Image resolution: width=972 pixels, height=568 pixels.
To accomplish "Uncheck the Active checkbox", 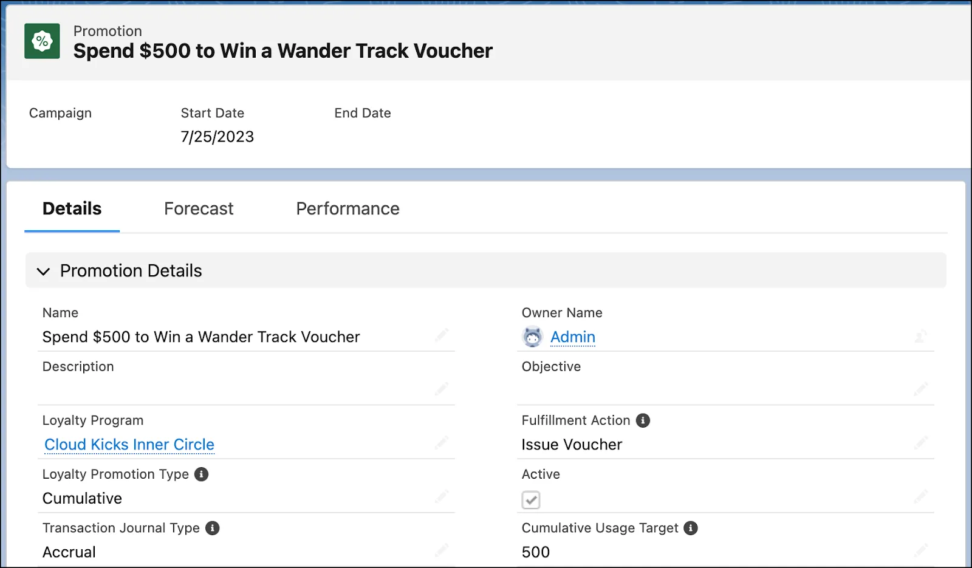I will (531, 499).
